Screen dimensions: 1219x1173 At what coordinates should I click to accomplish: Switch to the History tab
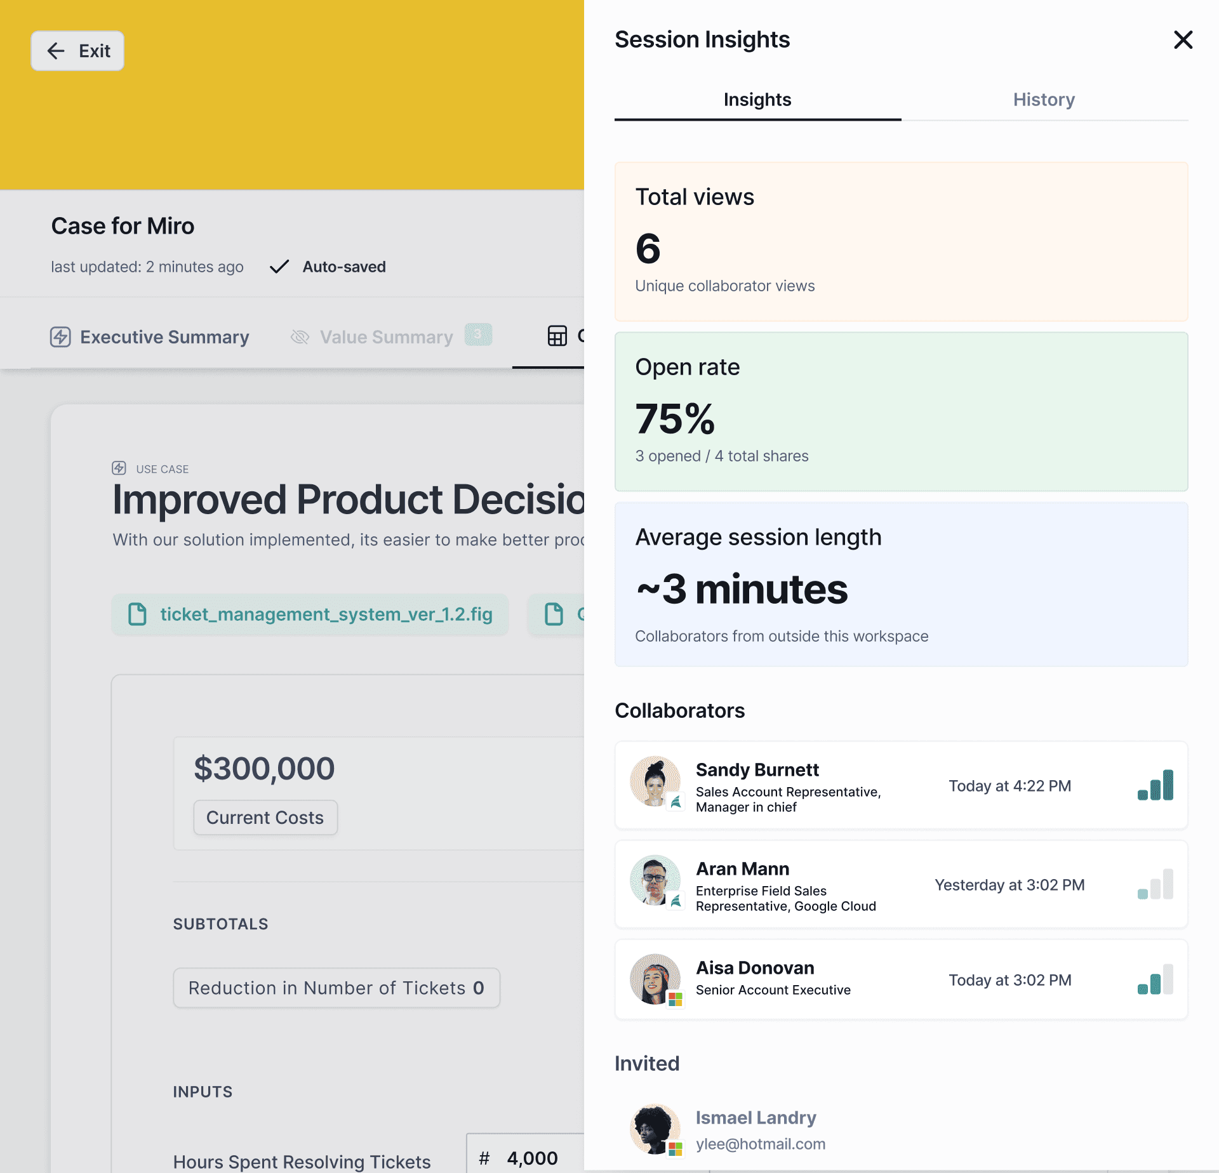(1044, 100)
